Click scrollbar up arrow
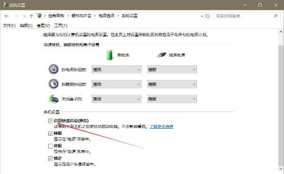The width and height of the screenshot is (284, 174). point(281,32)
